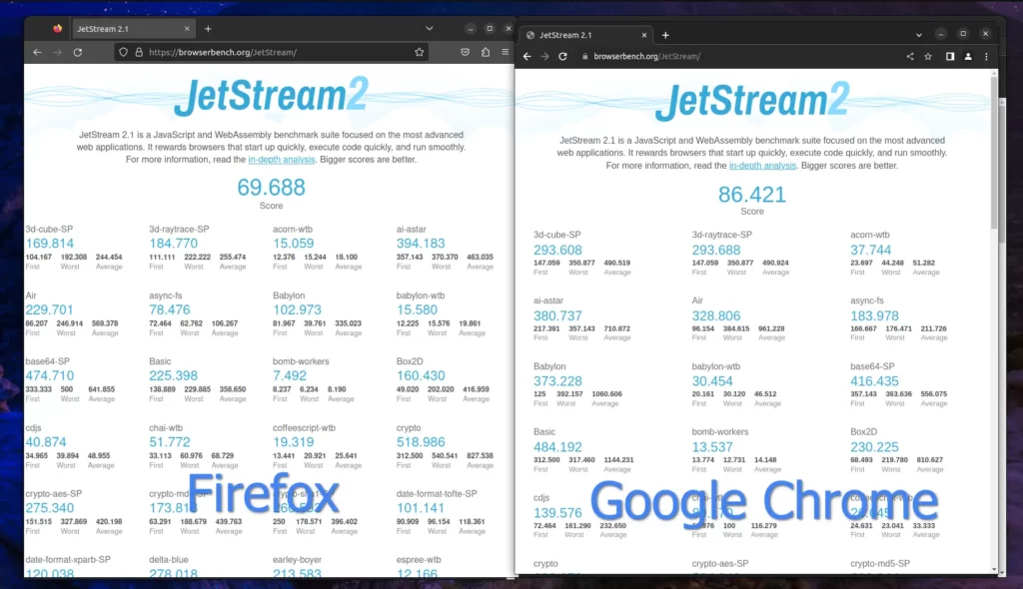The height and width of the screenshot is (589, 1023).
Task: Click bomb-workers result 7.492 in Firefox
Action: point(290,375)
